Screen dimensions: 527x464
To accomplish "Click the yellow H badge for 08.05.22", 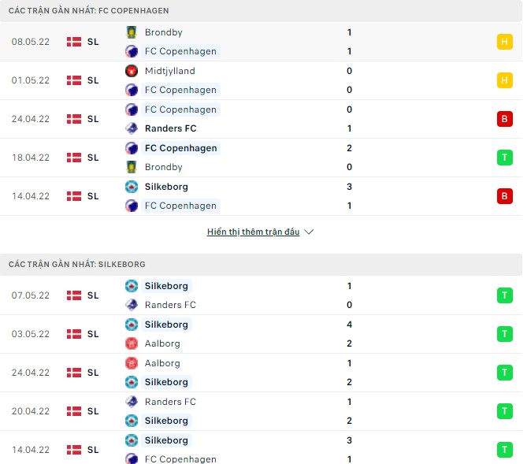I will click(504, 42).
